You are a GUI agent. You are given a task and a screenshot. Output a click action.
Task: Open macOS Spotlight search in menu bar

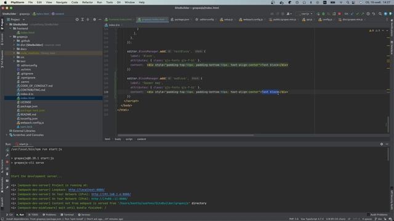(x=348, y=2)
